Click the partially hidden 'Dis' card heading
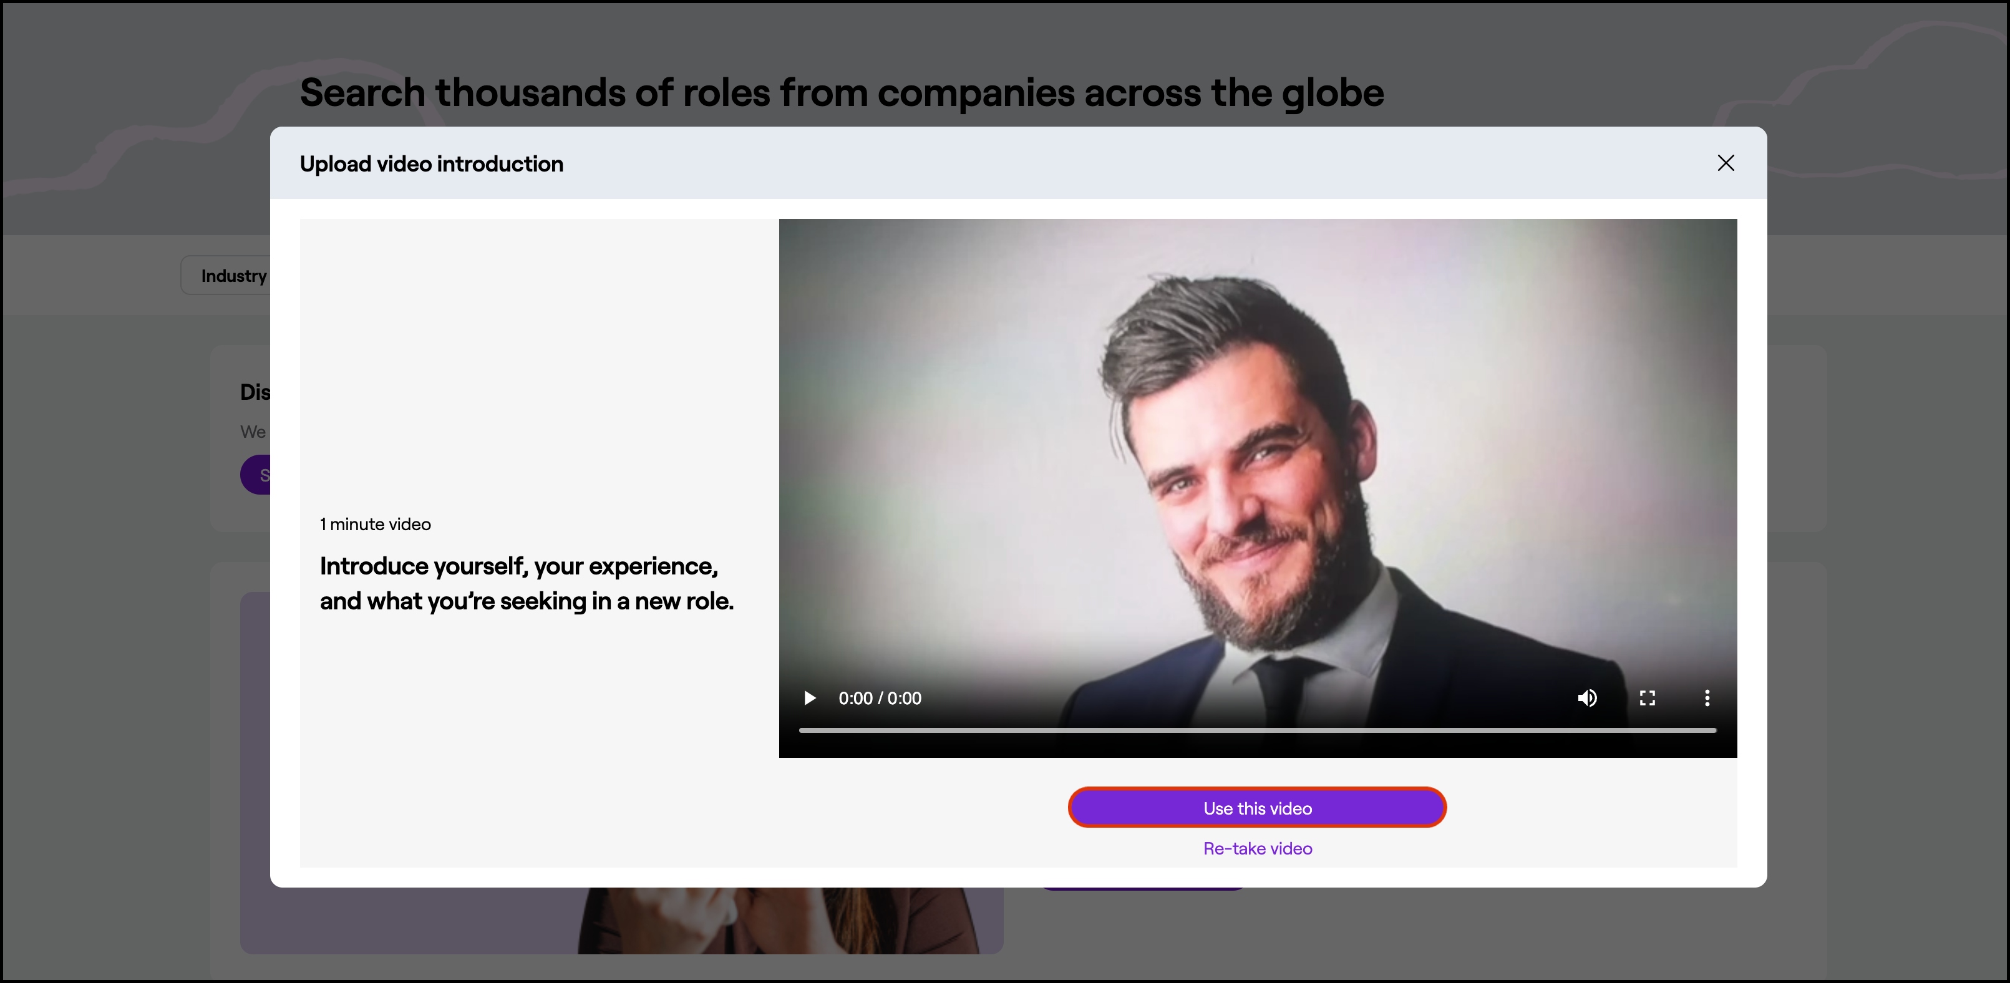Viewport: 2010px width, 983px height. tap(255, 392)
